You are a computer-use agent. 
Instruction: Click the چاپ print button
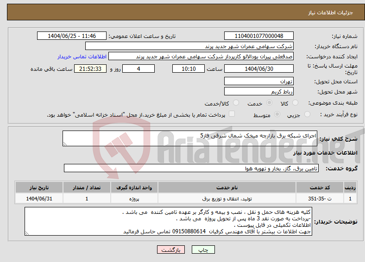tap(203, 250)
